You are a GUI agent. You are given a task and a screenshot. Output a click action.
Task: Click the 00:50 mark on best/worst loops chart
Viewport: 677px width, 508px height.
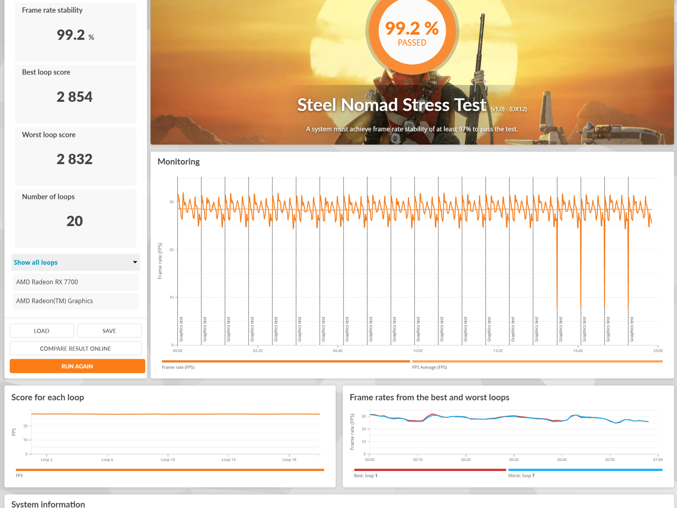[610, 460]
